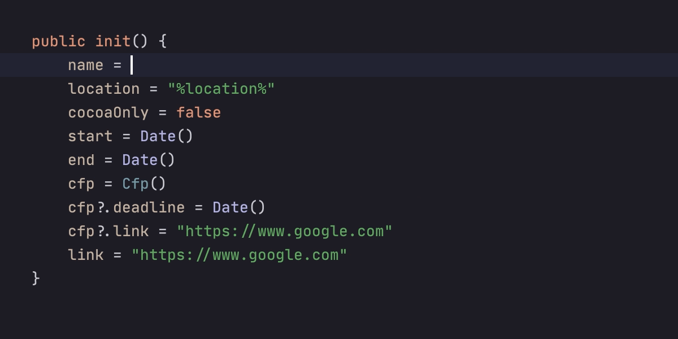This screenshot has height=339, width=678.
Task: Click Date on the end assignment line
Action: [140, 160]
